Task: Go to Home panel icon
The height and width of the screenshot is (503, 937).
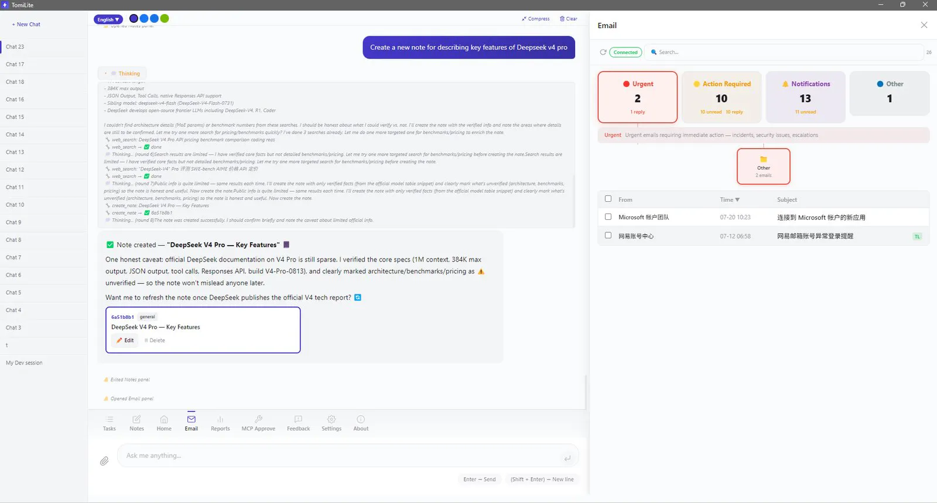Action: pyautogui.click(x=164, y=419)
